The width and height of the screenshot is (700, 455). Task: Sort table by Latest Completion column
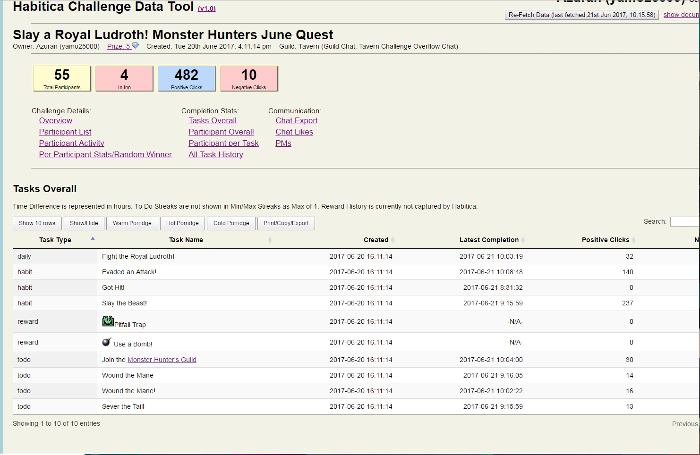489,240
